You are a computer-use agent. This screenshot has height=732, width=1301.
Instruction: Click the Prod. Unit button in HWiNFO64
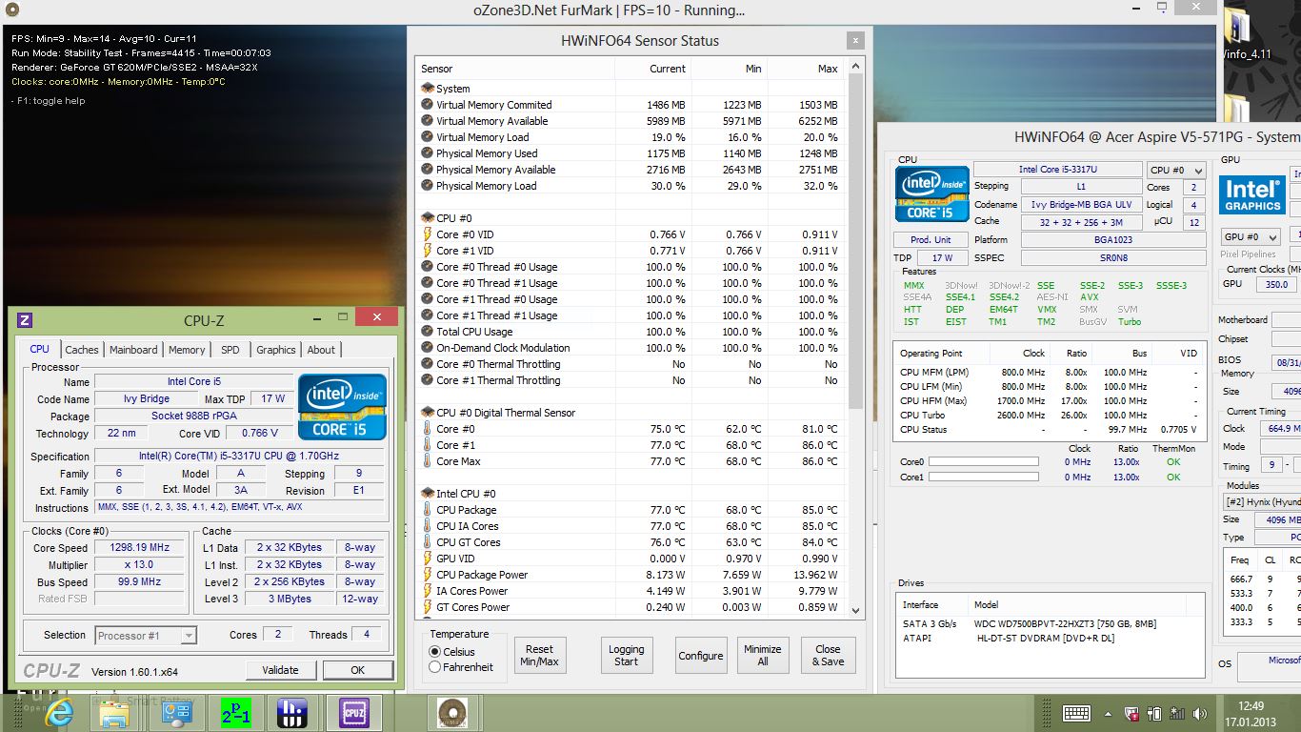(x=931, y=239)
